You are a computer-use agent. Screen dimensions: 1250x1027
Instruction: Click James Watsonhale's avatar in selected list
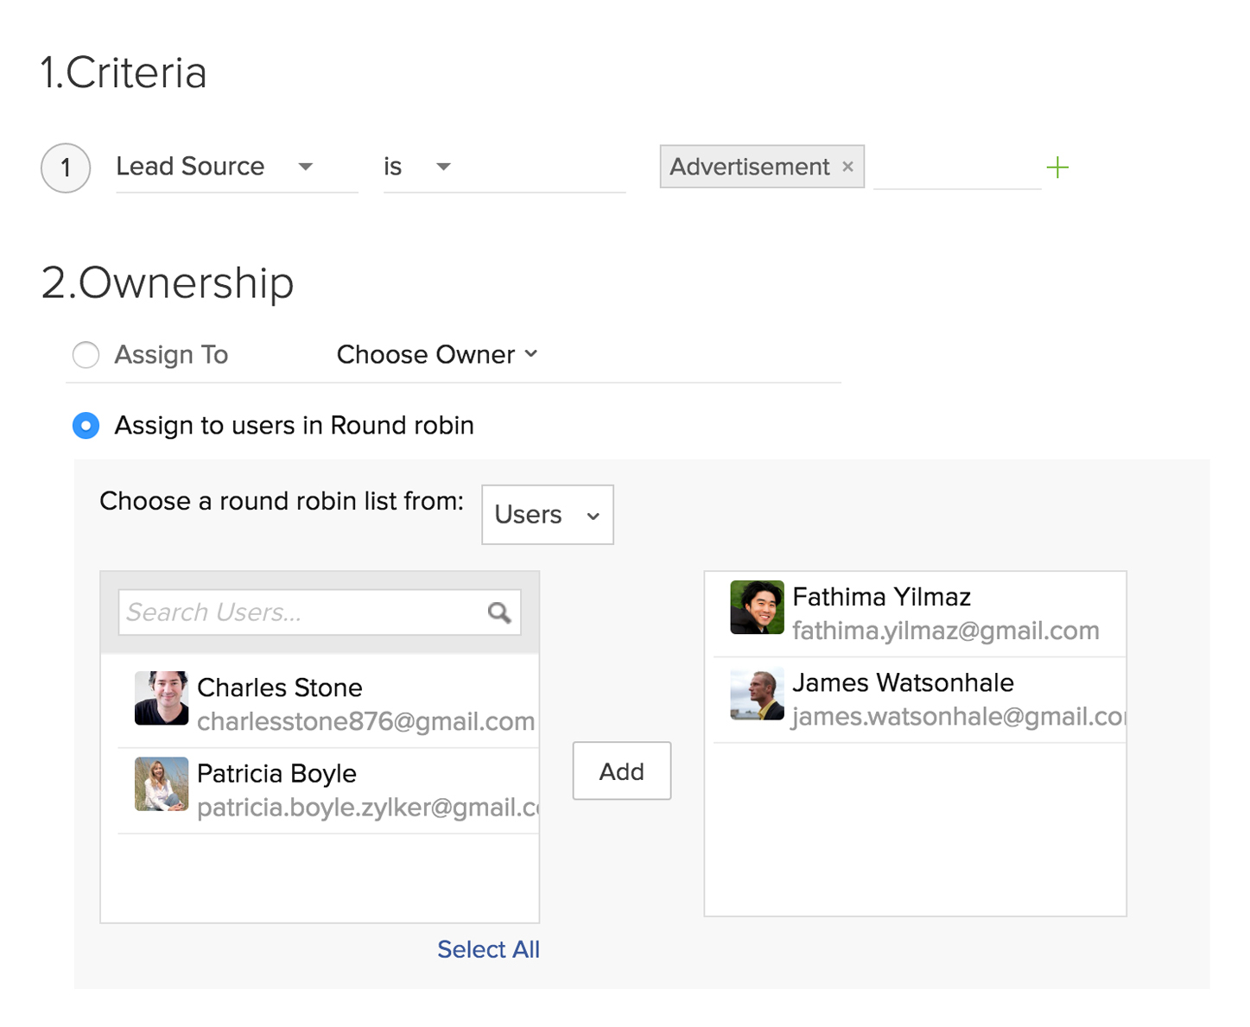pos(757,694)
